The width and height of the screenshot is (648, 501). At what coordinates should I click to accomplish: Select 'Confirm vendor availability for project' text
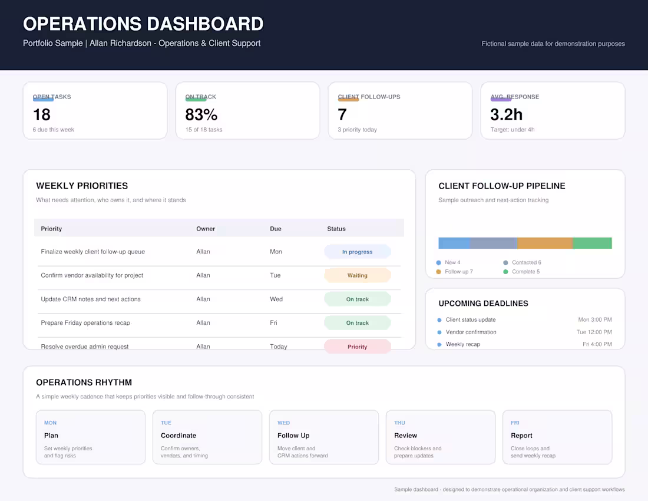[x=92, y=275]
